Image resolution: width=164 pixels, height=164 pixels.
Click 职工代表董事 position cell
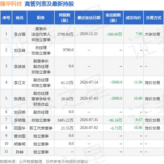(41, 128)
